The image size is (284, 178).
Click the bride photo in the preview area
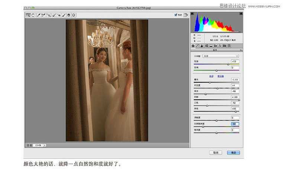[x=107, y=80]
